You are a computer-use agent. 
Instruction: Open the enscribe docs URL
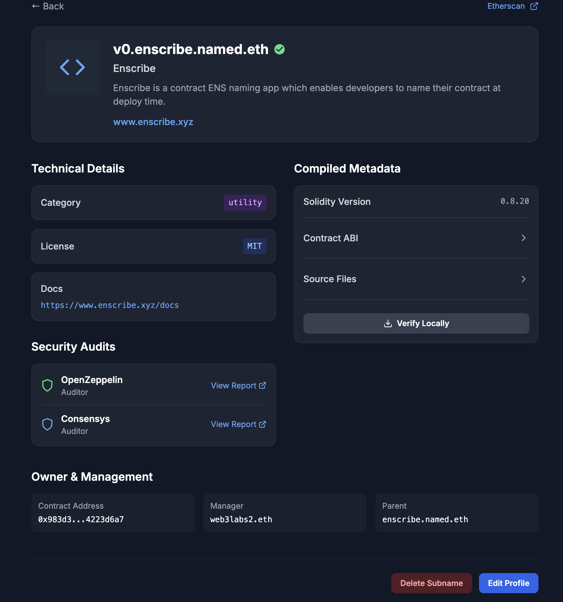(x=110, y=305)
